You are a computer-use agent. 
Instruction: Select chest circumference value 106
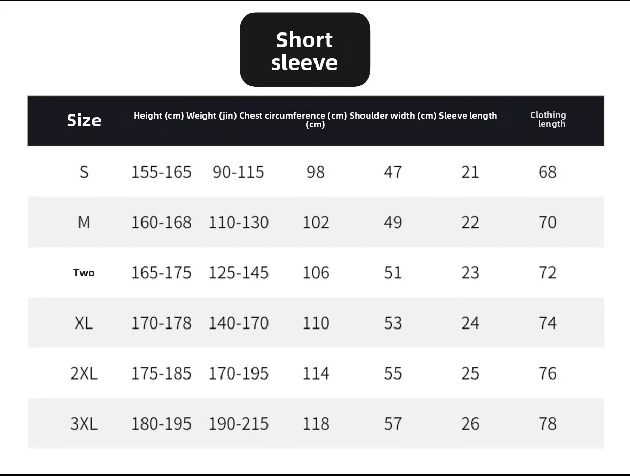pos(316,273)
